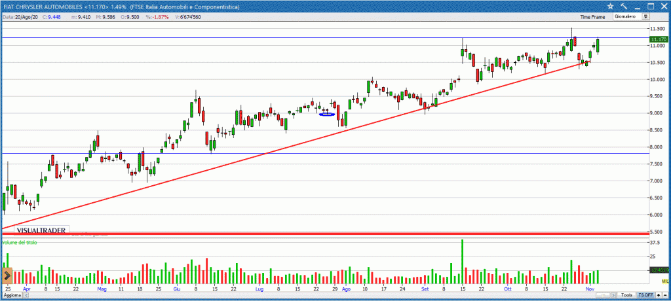The height and width of the screenshot is (301, 671).
Task: Maximize the chart window
Action: tap(651, 7)
